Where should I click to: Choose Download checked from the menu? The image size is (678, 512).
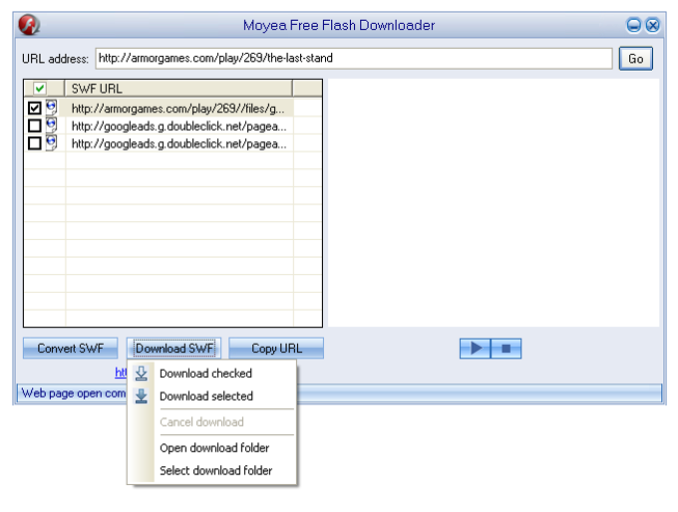pos(212,374)
